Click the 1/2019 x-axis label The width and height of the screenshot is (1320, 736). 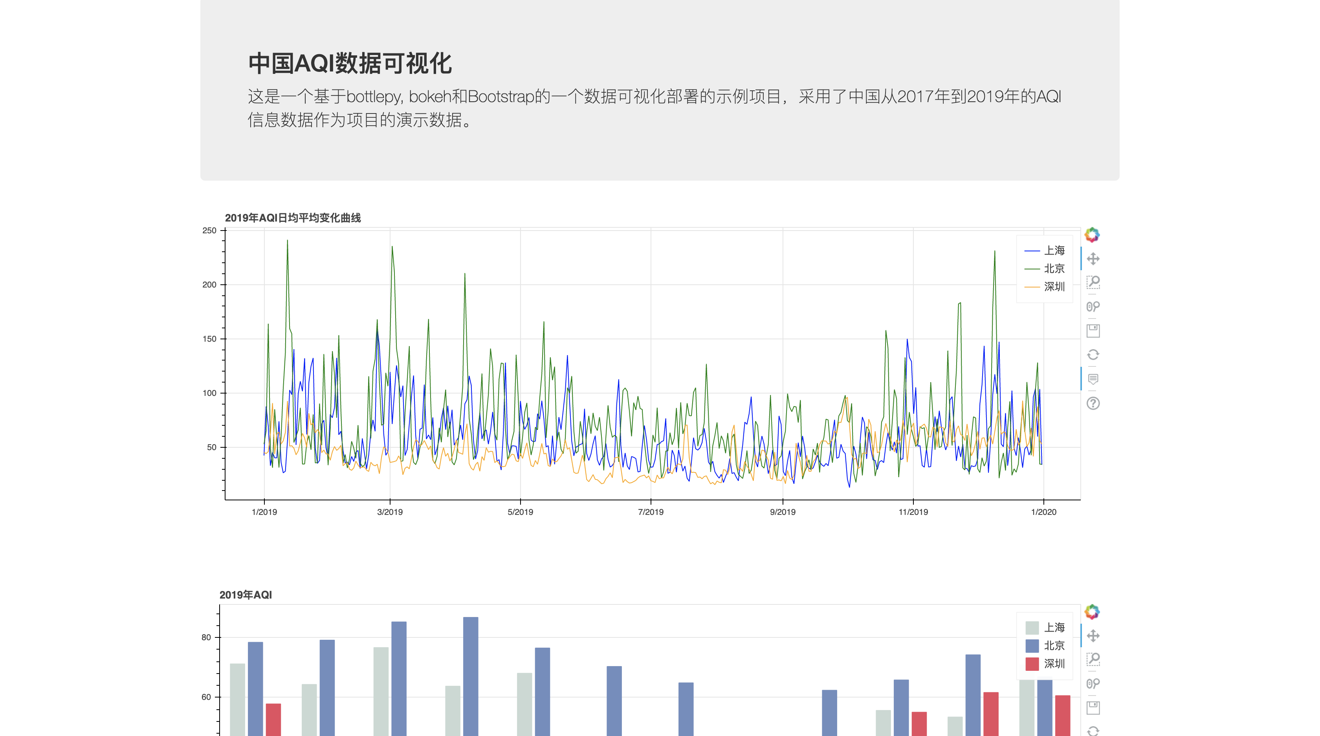coord(264,512)
